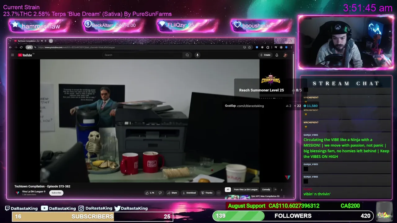Image resolution: width=397 pixels, height=223 pixels.
Task: Click the browser VPN badge in the address bar
Action: pos(29,47)
